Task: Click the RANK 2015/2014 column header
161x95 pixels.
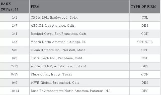Action: (x=15, y=7)
